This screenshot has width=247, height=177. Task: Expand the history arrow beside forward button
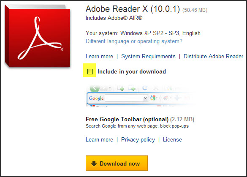[110, 88]
